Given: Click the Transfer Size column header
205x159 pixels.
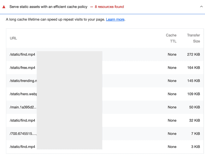Looking at the screenshot, I should pyautogui.click(x=193, y=38).
